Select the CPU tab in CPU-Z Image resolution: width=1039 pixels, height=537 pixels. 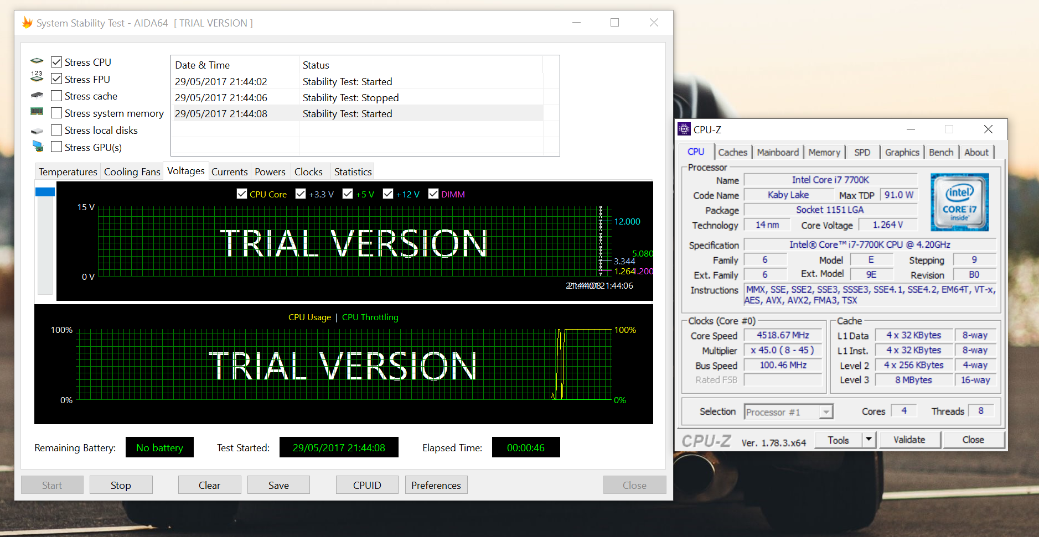pyautogui.click(x=696, y=152)
